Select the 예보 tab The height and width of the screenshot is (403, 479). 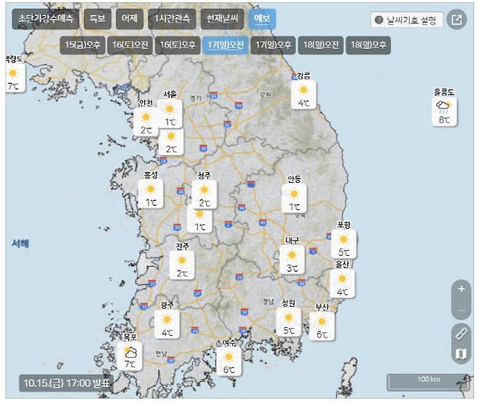click(x=262, y=19)
